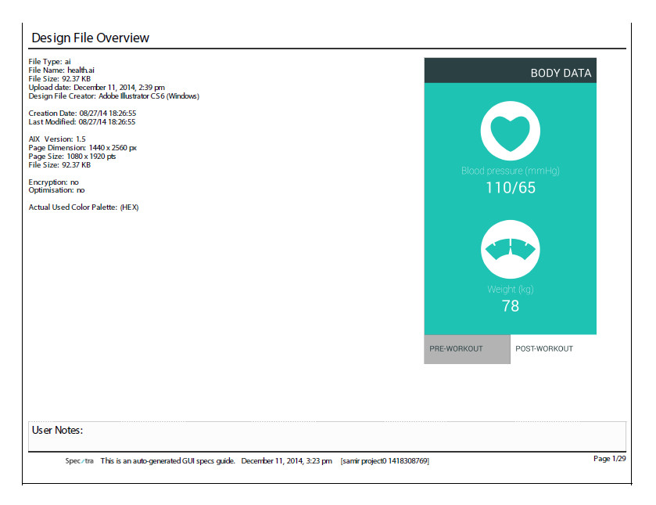Click the 'Last Modified' line
Viewport: 656px width, 505px height.
82,122
